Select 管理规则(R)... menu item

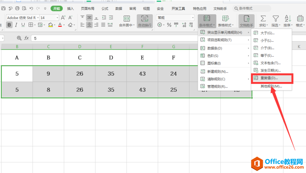click(x=224, y=86)
